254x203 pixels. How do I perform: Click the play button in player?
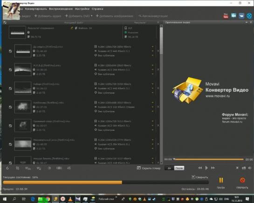[206, 168]
